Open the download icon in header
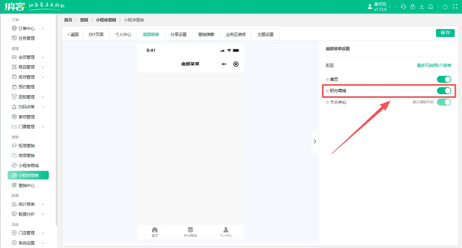The width and height of the screenshot is (462, 248). pyautogui.click(x=421, y=7)
